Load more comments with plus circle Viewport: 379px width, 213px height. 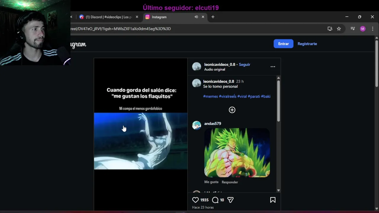[x=232, y=110]
